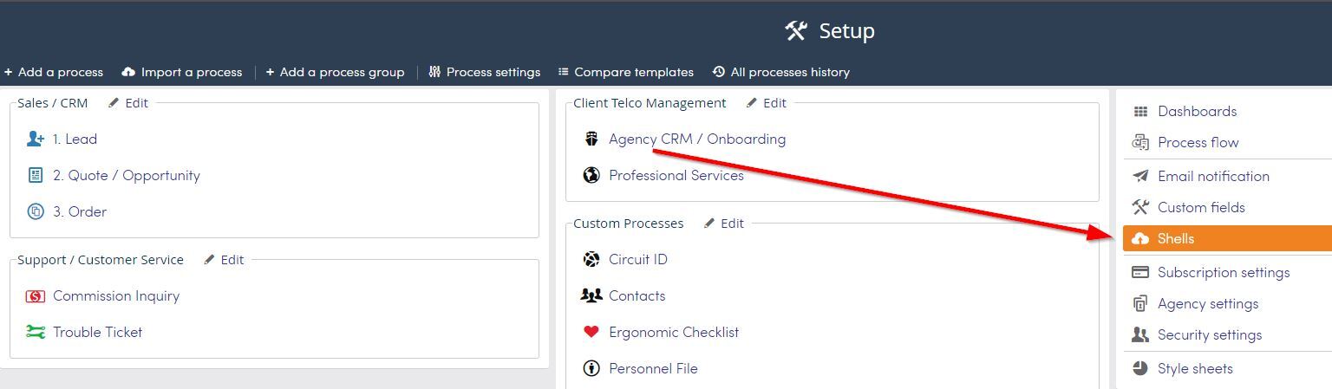Click the Circuit ID icon
Viewport: 1332px width, 389px height.
(x=591, y=259)
